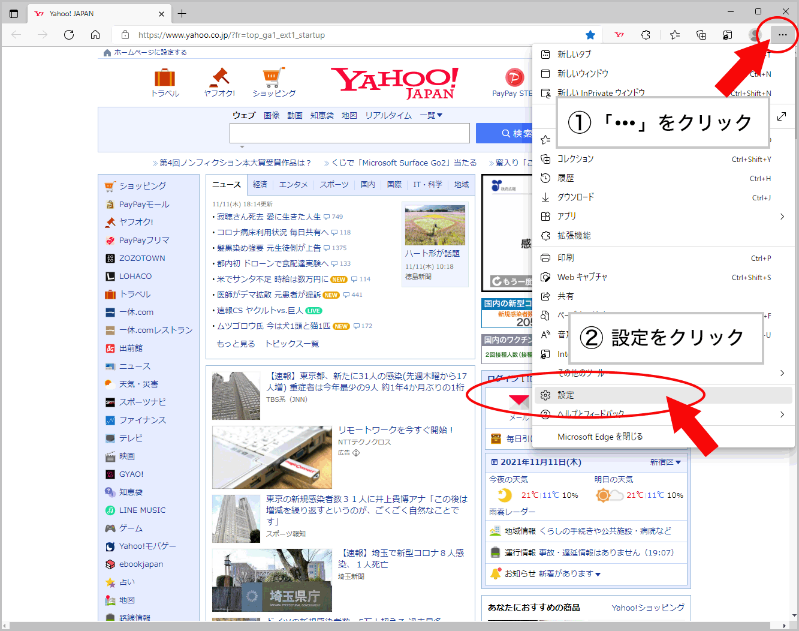Go to the browser home icon
This screenshot has height=631, width=799.
[95, 35]
